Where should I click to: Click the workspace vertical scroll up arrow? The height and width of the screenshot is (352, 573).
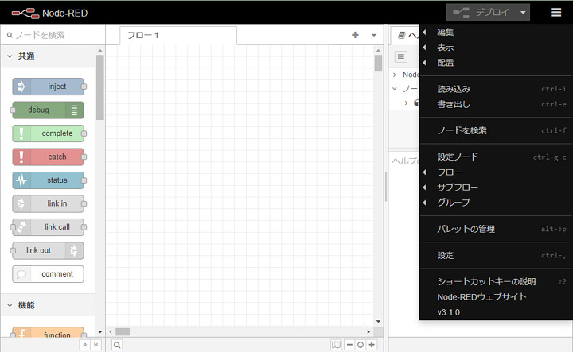click(x=378, y=50)
